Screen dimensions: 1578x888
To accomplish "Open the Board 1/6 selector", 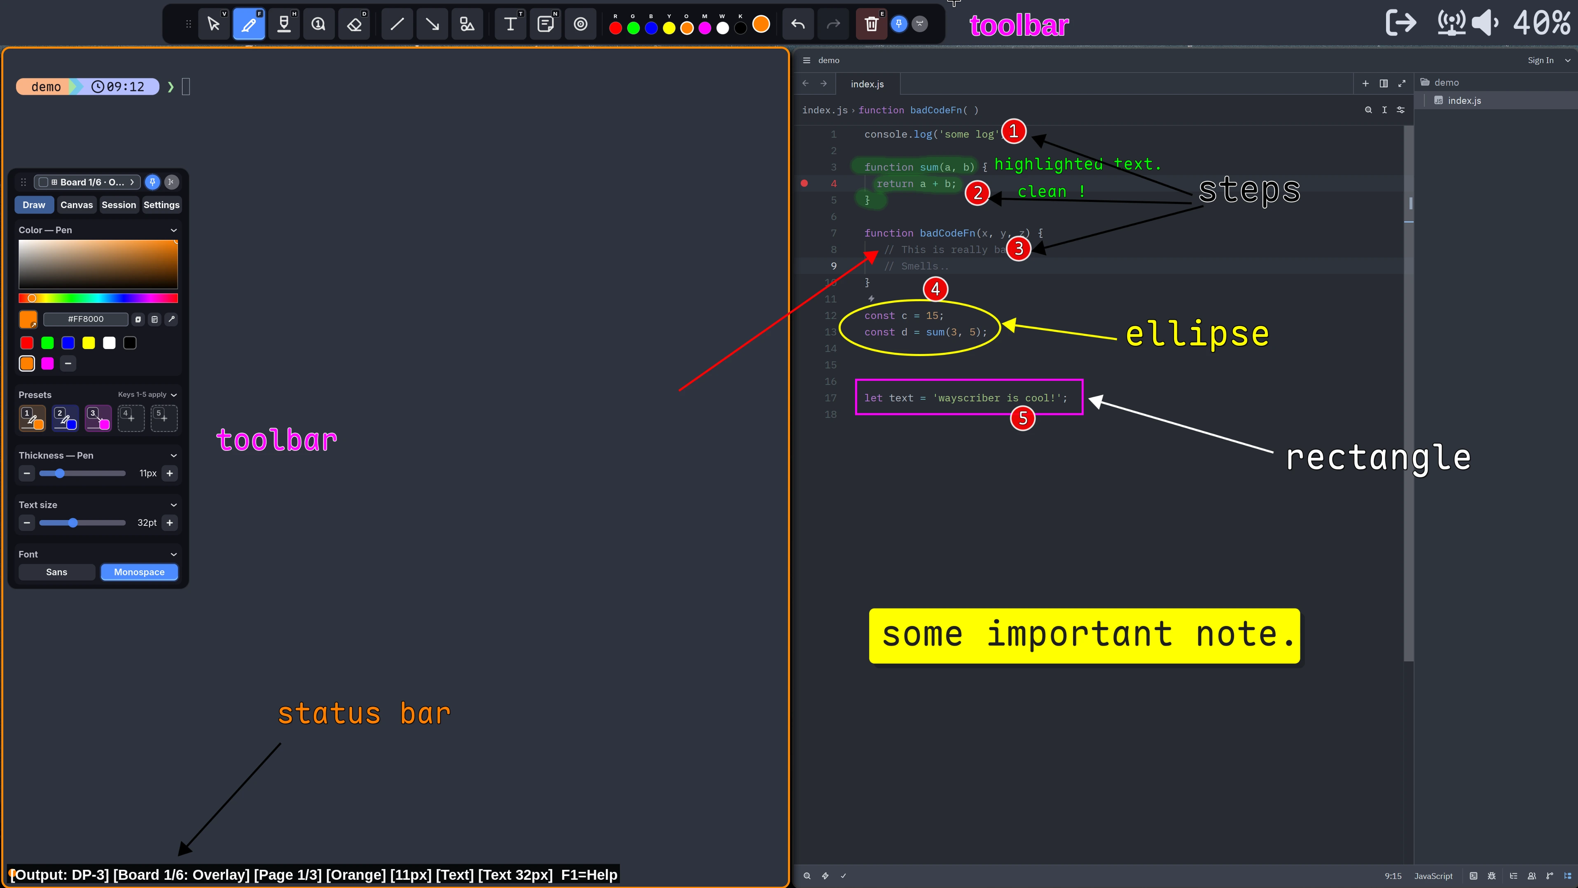I will (x=87, y=182).
